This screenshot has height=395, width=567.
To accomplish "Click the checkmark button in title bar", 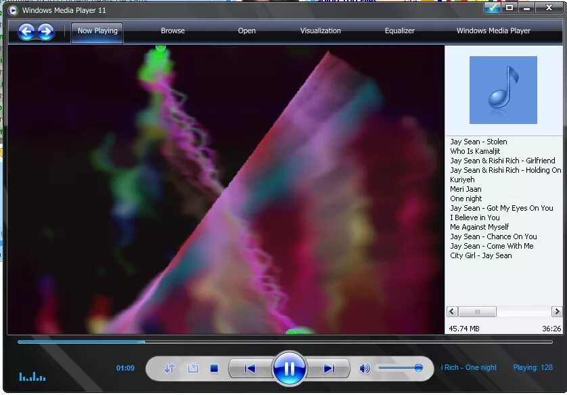I will coord(492,7).
